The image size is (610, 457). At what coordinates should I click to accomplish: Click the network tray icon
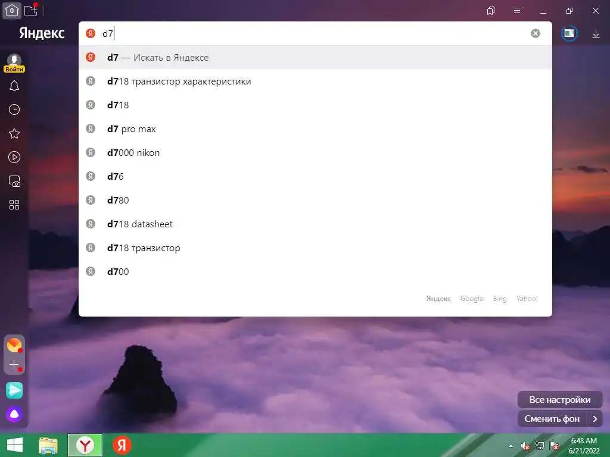click(540, 446)
